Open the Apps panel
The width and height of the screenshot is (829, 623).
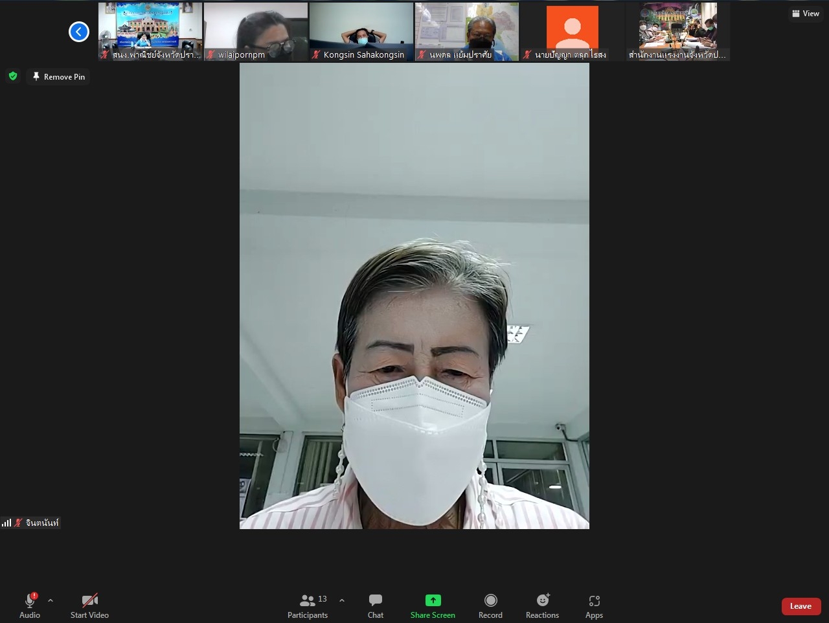click(x=594, y=600)
